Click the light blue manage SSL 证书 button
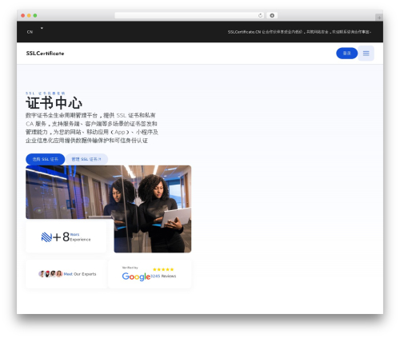Image resolution: width=400 pixels, height=338 pixels. (x=86, y=159)
